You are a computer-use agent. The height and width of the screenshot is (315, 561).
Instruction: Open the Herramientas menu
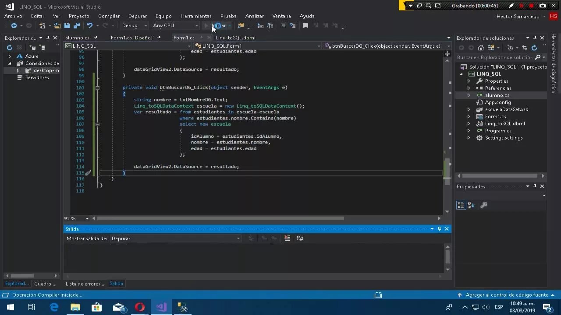[196, 16]
